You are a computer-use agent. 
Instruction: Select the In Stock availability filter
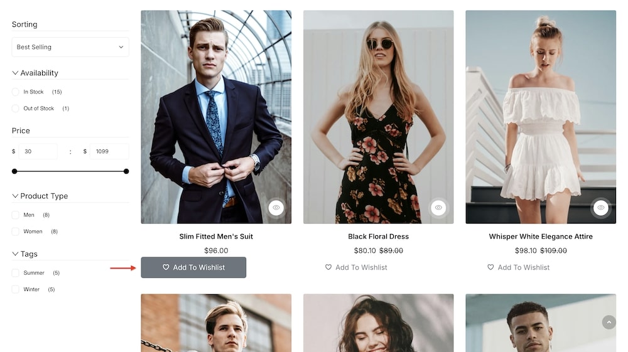16,92
